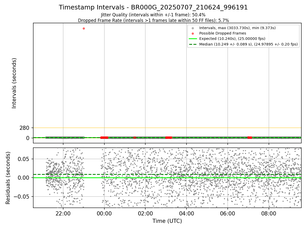Click the dashed green median line in residuals plot
The image size is (307, 230).
[167, 175]
